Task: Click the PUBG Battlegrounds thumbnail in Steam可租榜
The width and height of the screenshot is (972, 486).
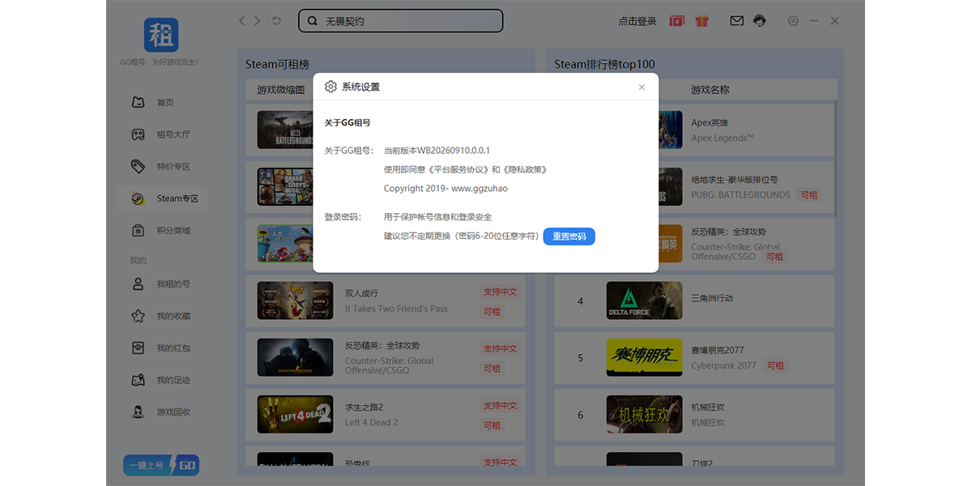Action: pos(283,130)
